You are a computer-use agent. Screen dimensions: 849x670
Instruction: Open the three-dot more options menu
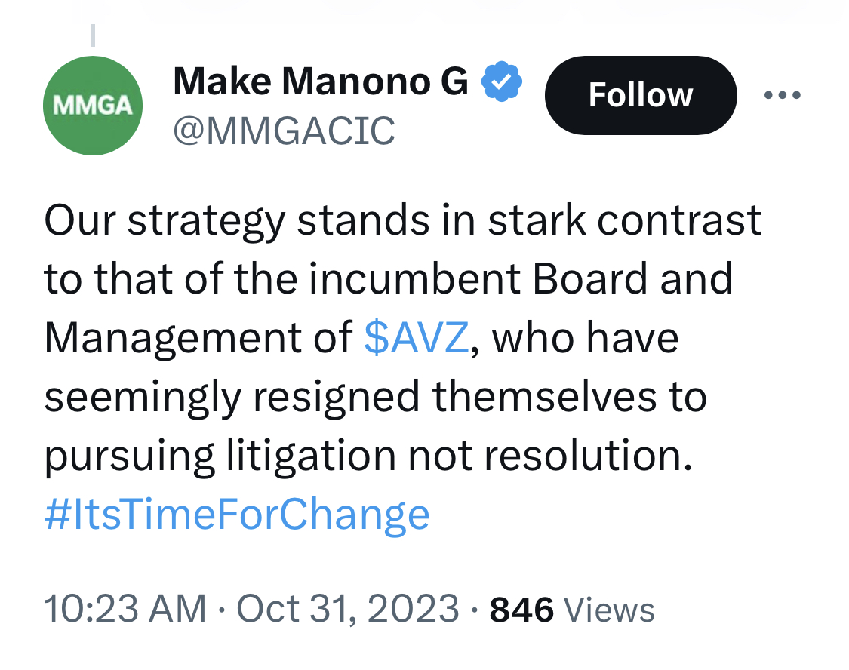[782, 95]
